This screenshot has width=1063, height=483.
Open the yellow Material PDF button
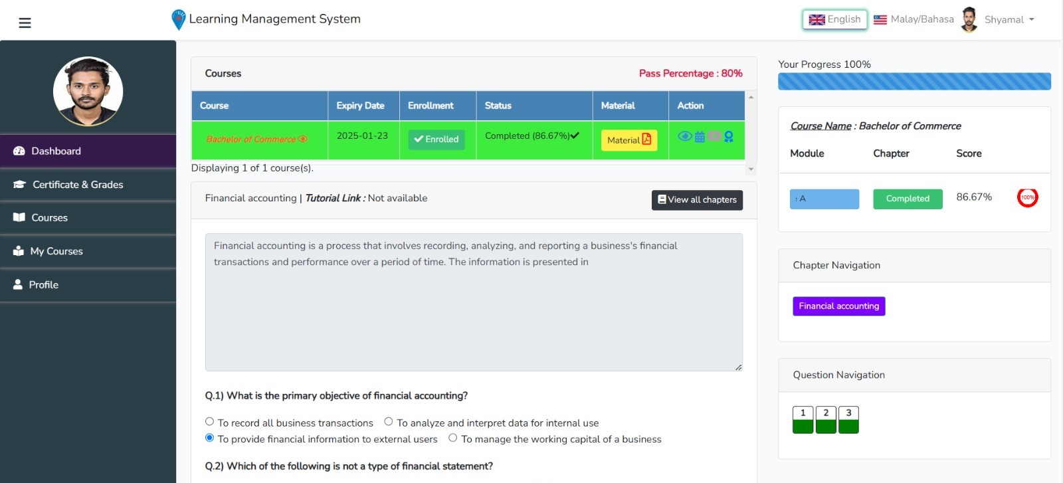coord(628,140)
